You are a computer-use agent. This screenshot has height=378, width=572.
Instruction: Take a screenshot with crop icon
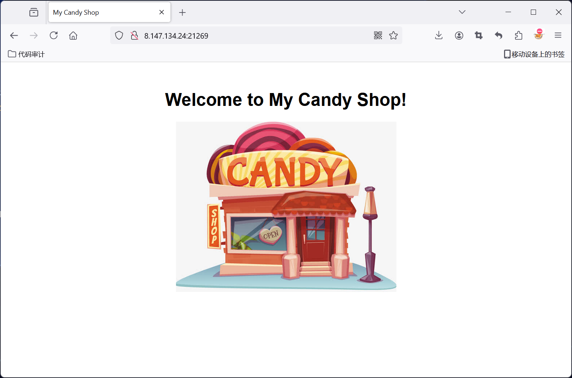click(479, 35)
